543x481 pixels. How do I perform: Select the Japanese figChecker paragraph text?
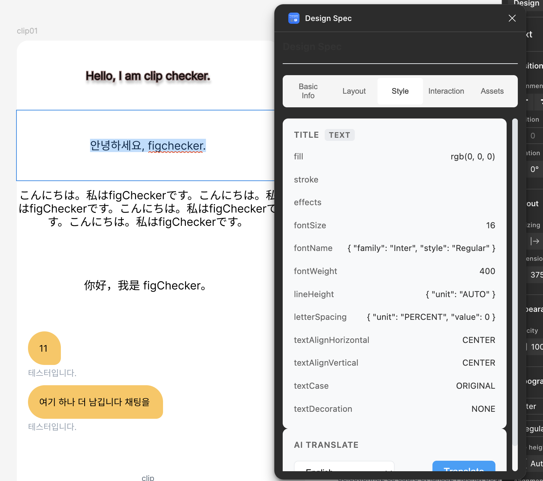147,208
